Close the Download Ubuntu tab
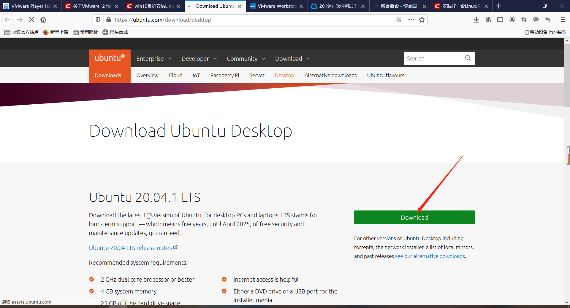This screenshot has width=570, height=308. click(x=240, y=6)
